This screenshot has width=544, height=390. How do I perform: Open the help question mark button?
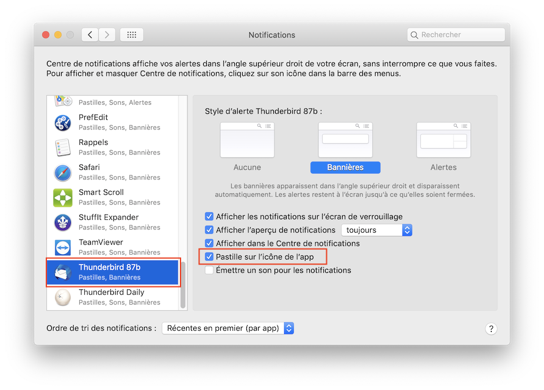pos(491,328)
